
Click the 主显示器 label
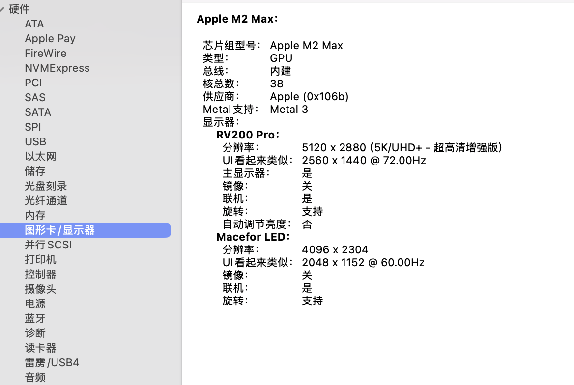[246, 173]
